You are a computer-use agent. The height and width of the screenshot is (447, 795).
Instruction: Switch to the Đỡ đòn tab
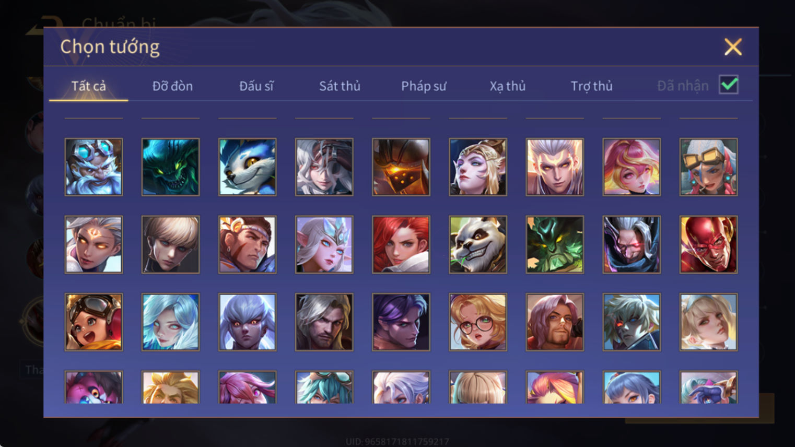point(172,86)
